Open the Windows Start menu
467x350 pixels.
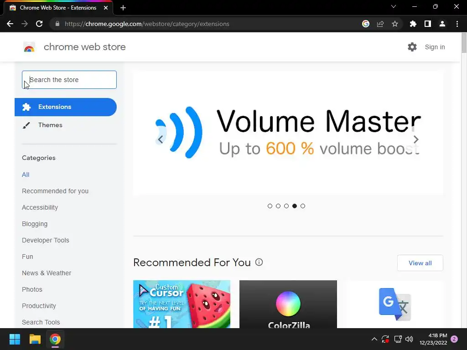pyautogui.click(x=15, y=339)
